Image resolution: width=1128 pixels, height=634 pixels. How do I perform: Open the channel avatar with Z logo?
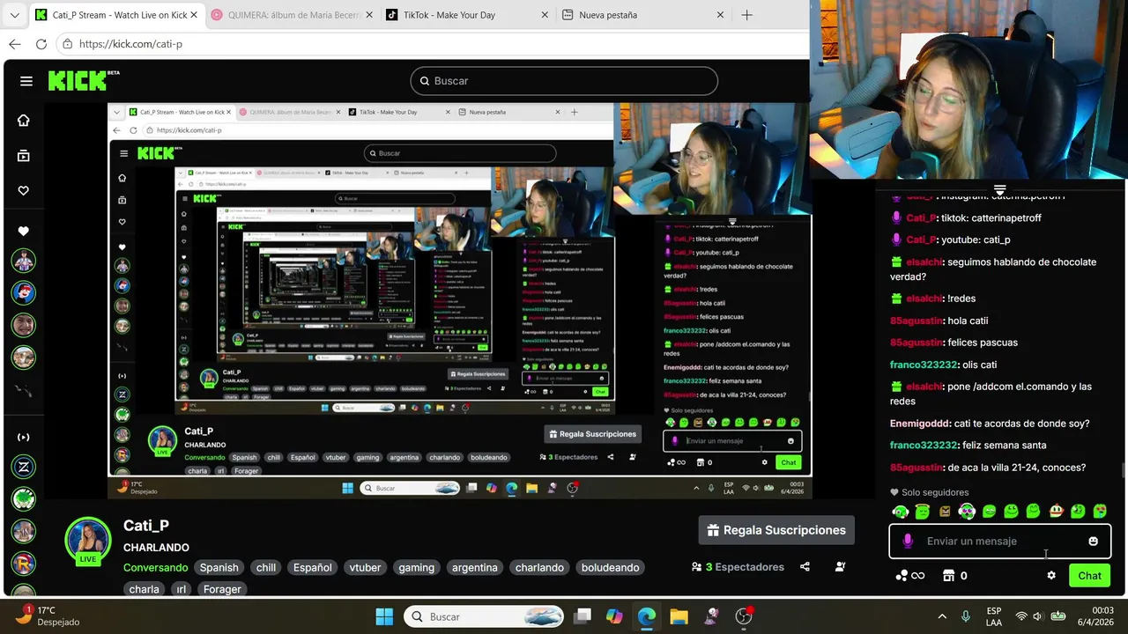coord(24,467)
